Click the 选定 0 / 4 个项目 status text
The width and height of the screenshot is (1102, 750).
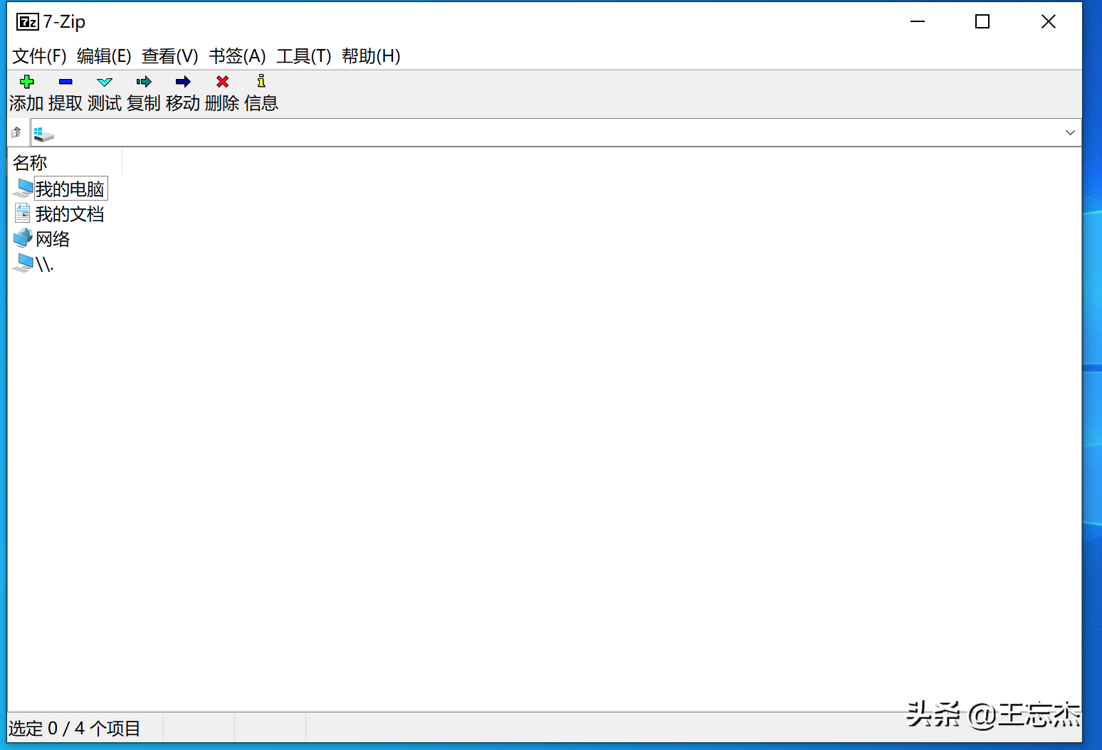coord(75,728)
